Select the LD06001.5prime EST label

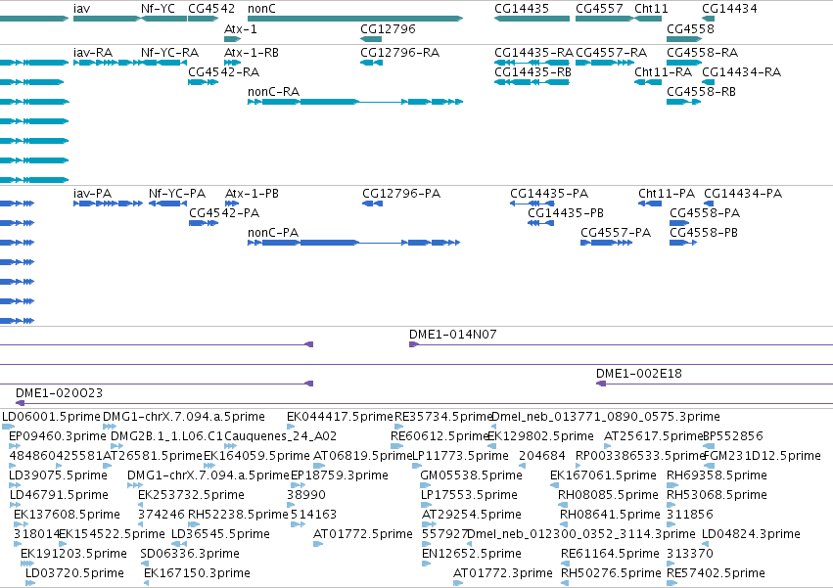tap(51, 417)
